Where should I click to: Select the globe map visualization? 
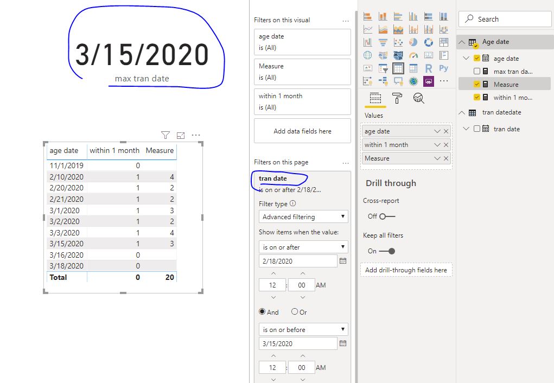coord(368,55)
